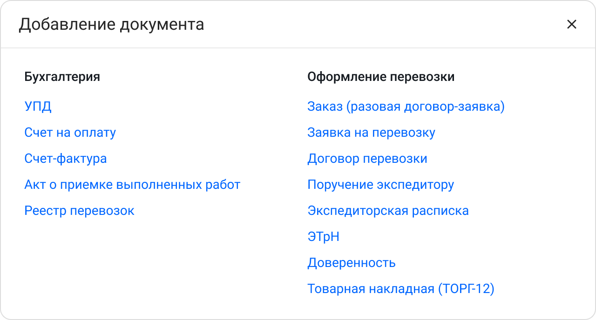Click Доверенность
Image resolution: width=596 pixels, height=320 pixels.
tap(352, 263)
